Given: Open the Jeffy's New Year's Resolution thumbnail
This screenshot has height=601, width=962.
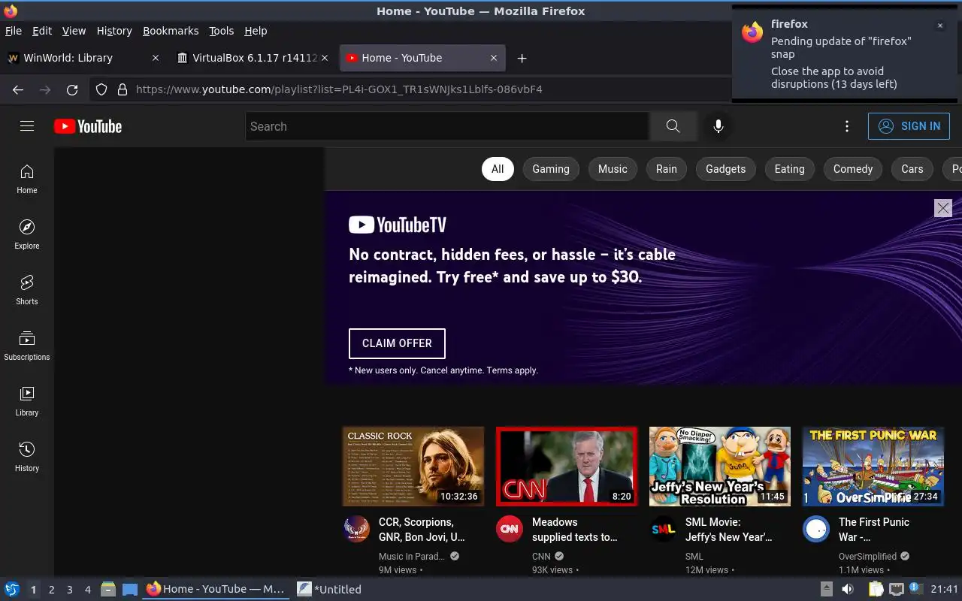Looking at the screenshot, I should pos(720,467).
